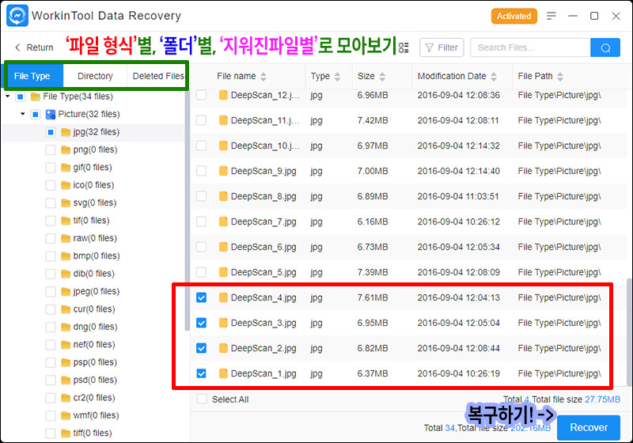Screen dimensions: 633x443
Task: Toggle Picture(32 files) tree checkbox
Action: (36, 114)
